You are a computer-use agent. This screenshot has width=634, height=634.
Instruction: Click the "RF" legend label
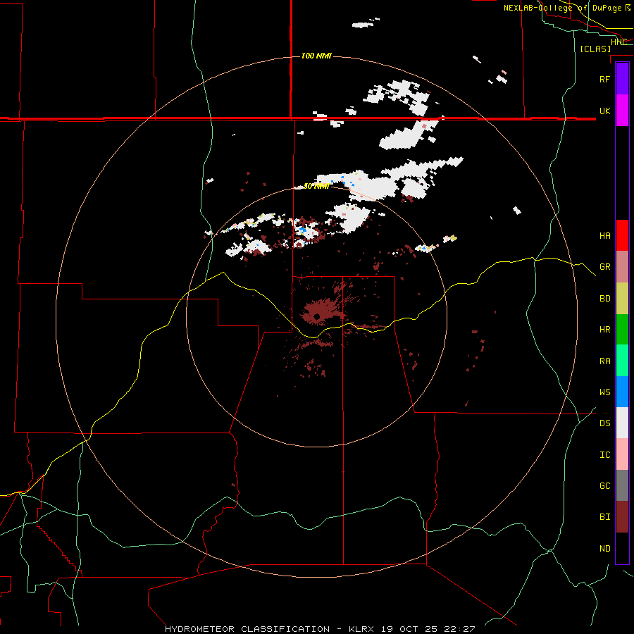point(604,79)
